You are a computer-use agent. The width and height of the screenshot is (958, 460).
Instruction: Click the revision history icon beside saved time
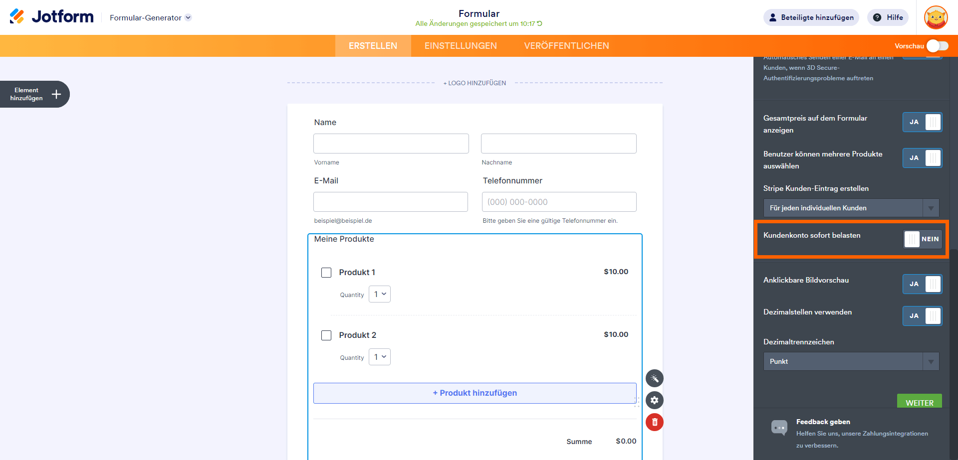[539, 23]
